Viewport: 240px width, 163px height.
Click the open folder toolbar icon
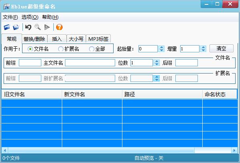point(16,27)
